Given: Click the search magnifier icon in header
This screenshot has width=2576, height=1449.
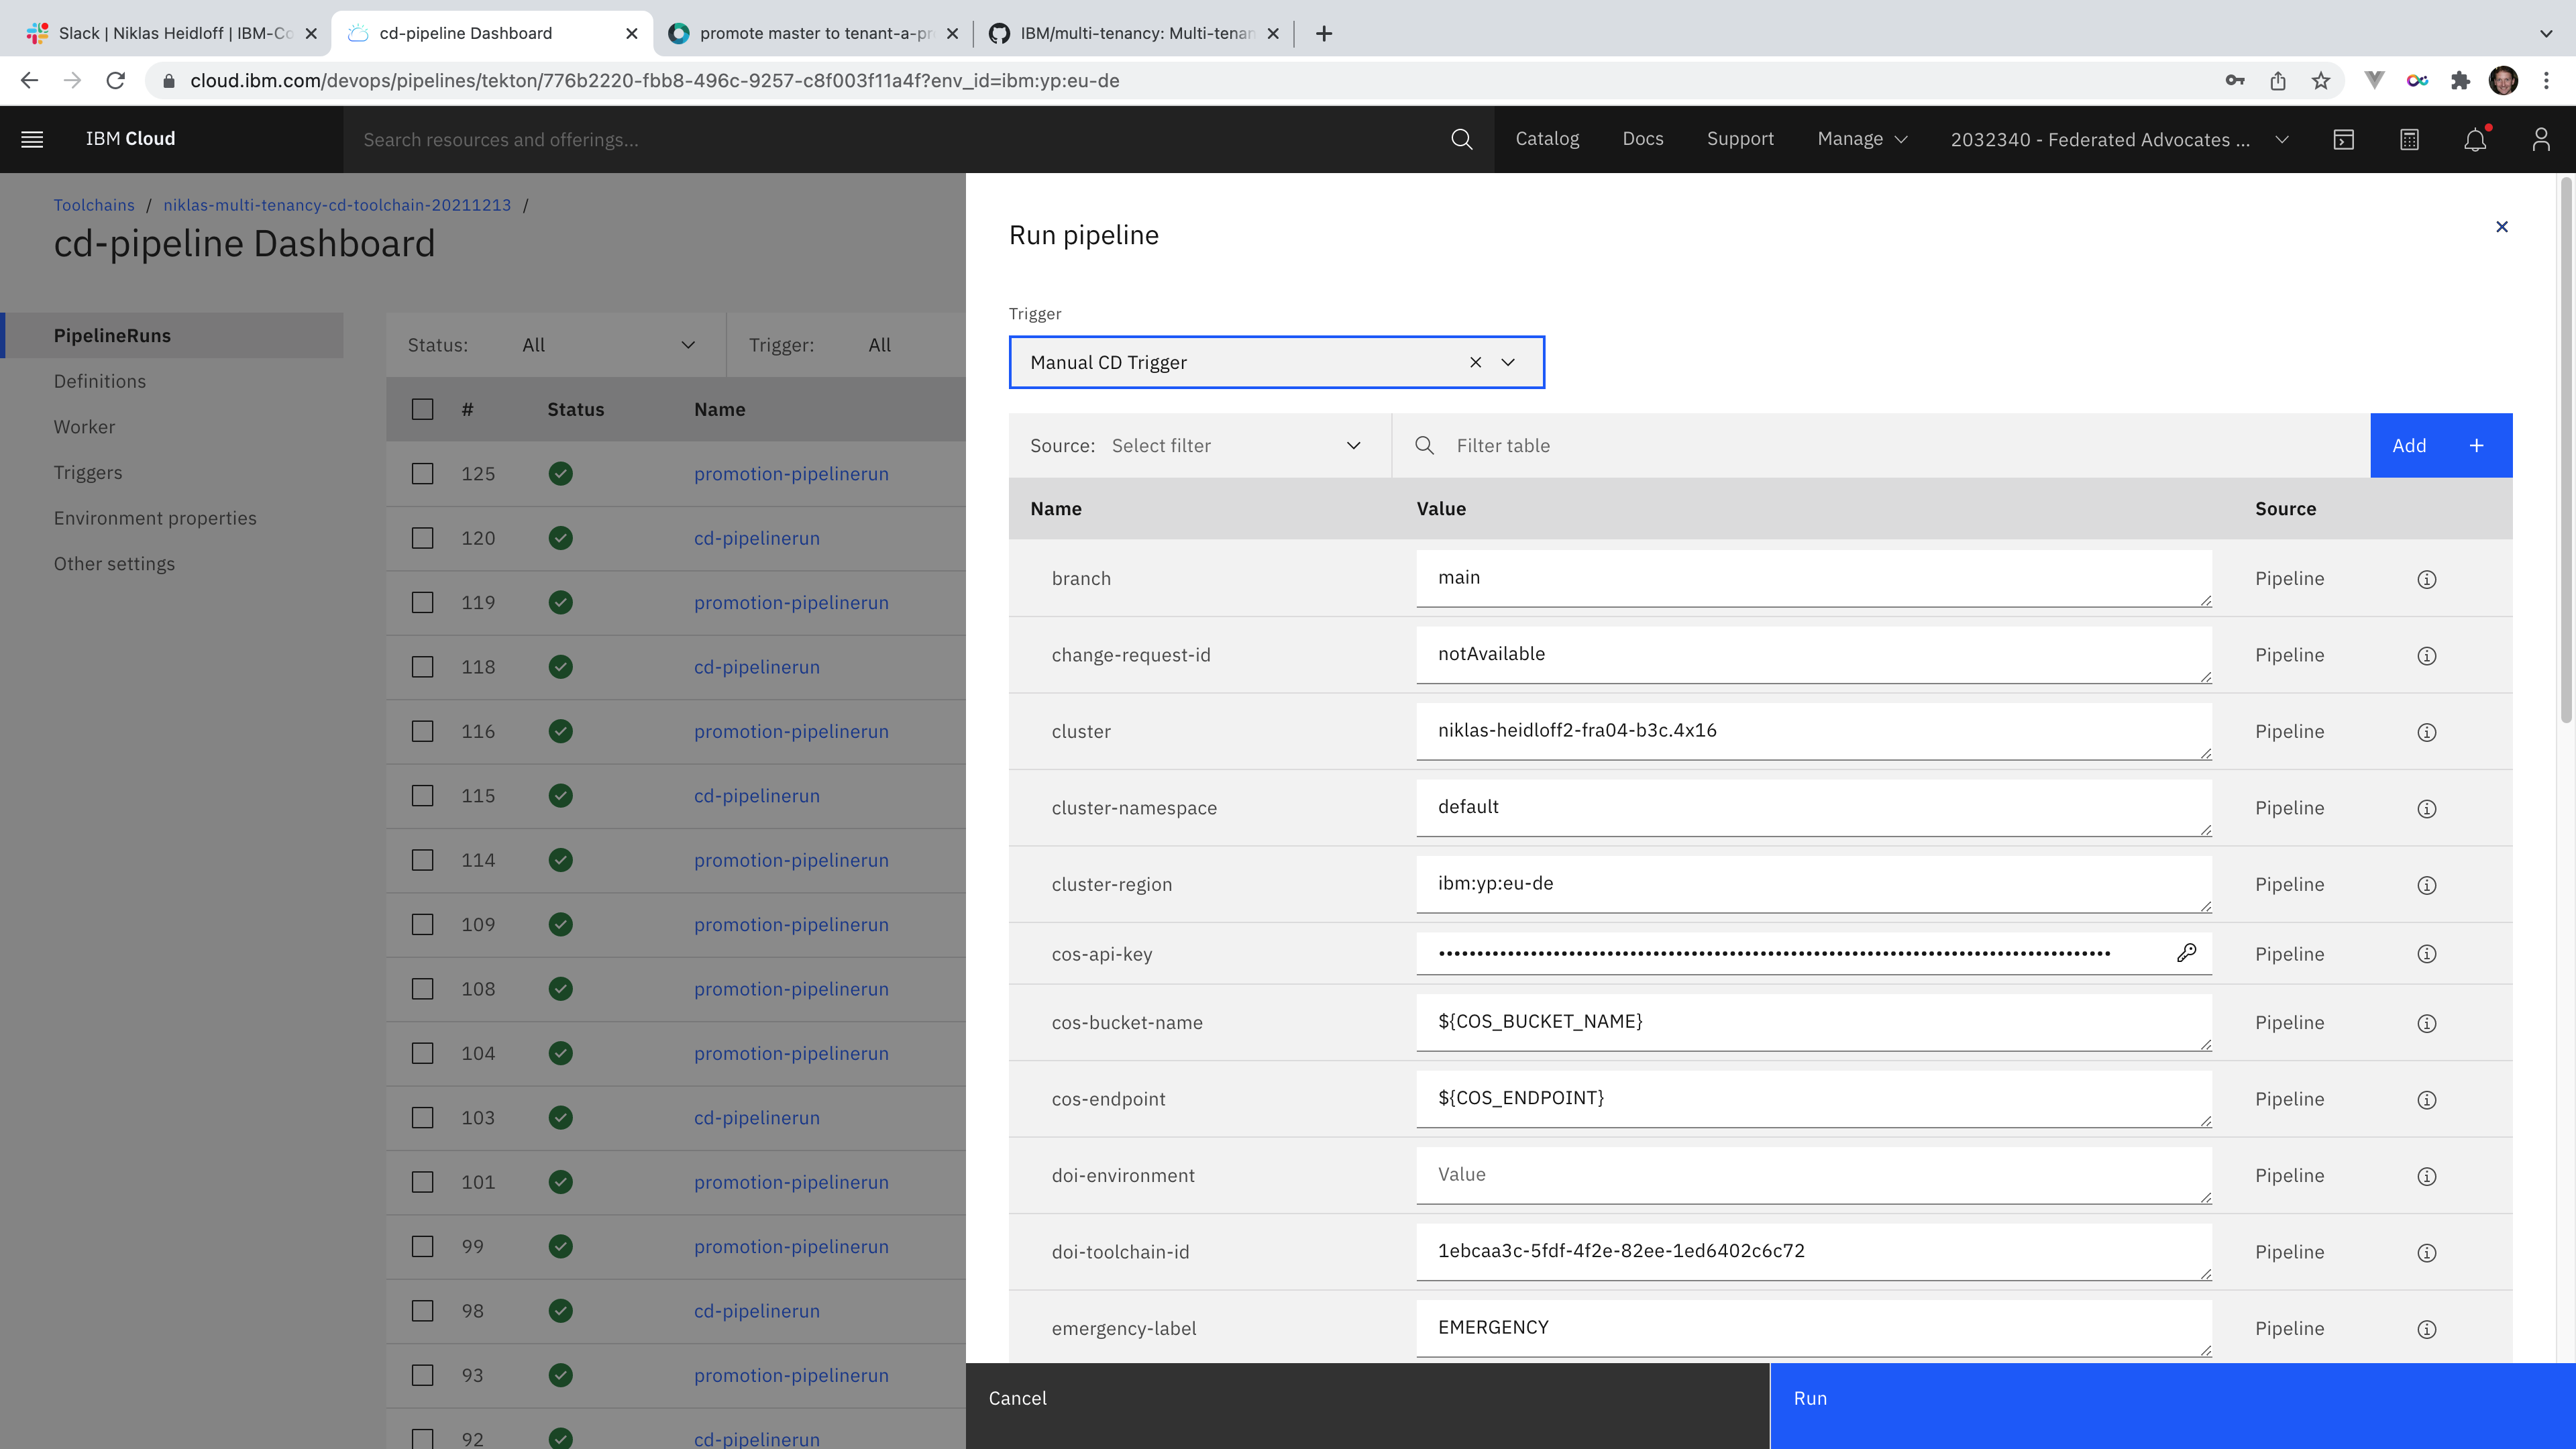Looking at the screenshot, I should point(1461,139).
